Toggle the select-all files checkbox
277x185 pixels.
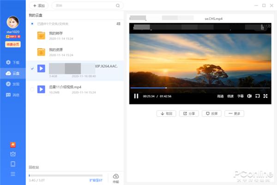point(32,23)
